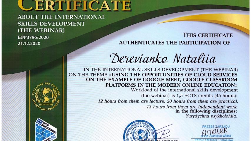Click '13 hours from them are independent work'
The width and height of the screenshot is (251, 141).
192,107
